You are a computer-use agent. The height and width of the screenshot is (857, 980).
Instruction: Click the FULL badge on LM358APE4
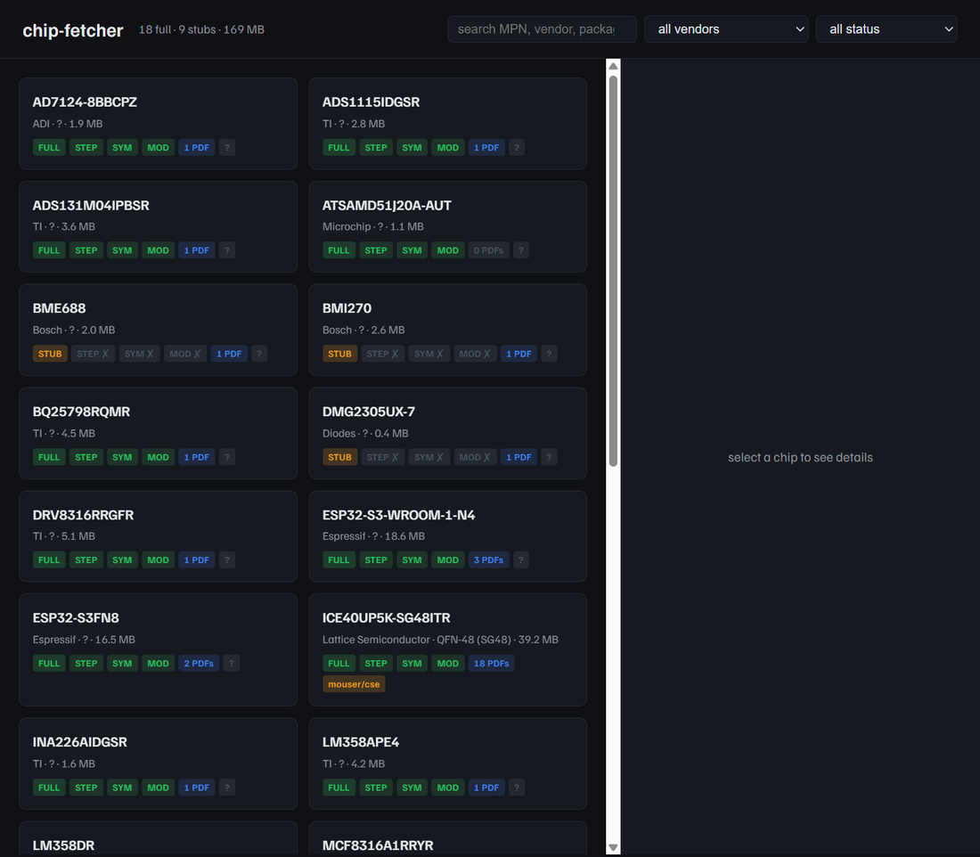tap(339, 788)
